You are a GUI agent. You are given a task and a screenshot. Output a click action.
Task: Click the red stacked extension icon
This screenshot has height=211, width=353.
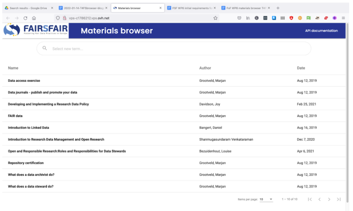326,18
